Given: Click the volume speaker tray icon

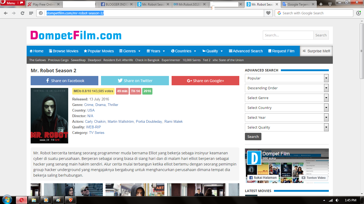Looking at the screenshot, I should click(337, 200).
